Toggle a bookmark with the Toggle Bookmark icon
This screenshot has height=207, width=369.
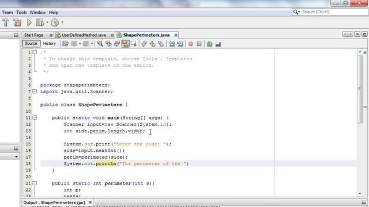point(161,44)
